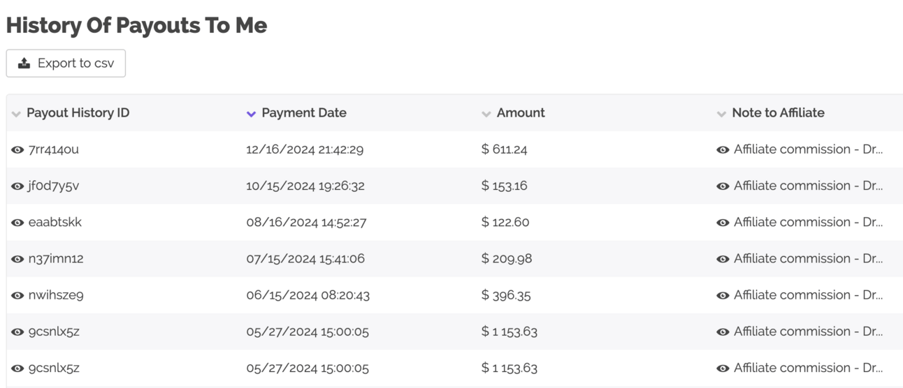Viewport: 903px width, 388px height.
Task: Reveal affiliate note for the $396.35 payout
Action: (723, 295)
